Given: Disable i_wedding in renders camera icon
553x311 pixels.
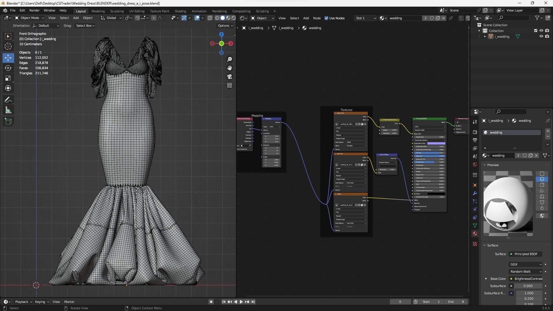Looking at the screenshot, I should click(547, 37).
